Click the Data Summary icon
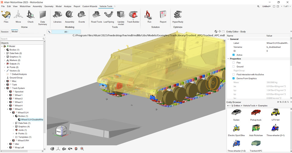Image resolution: width=292 pixels, height=153 pixels. pos(43,15)
